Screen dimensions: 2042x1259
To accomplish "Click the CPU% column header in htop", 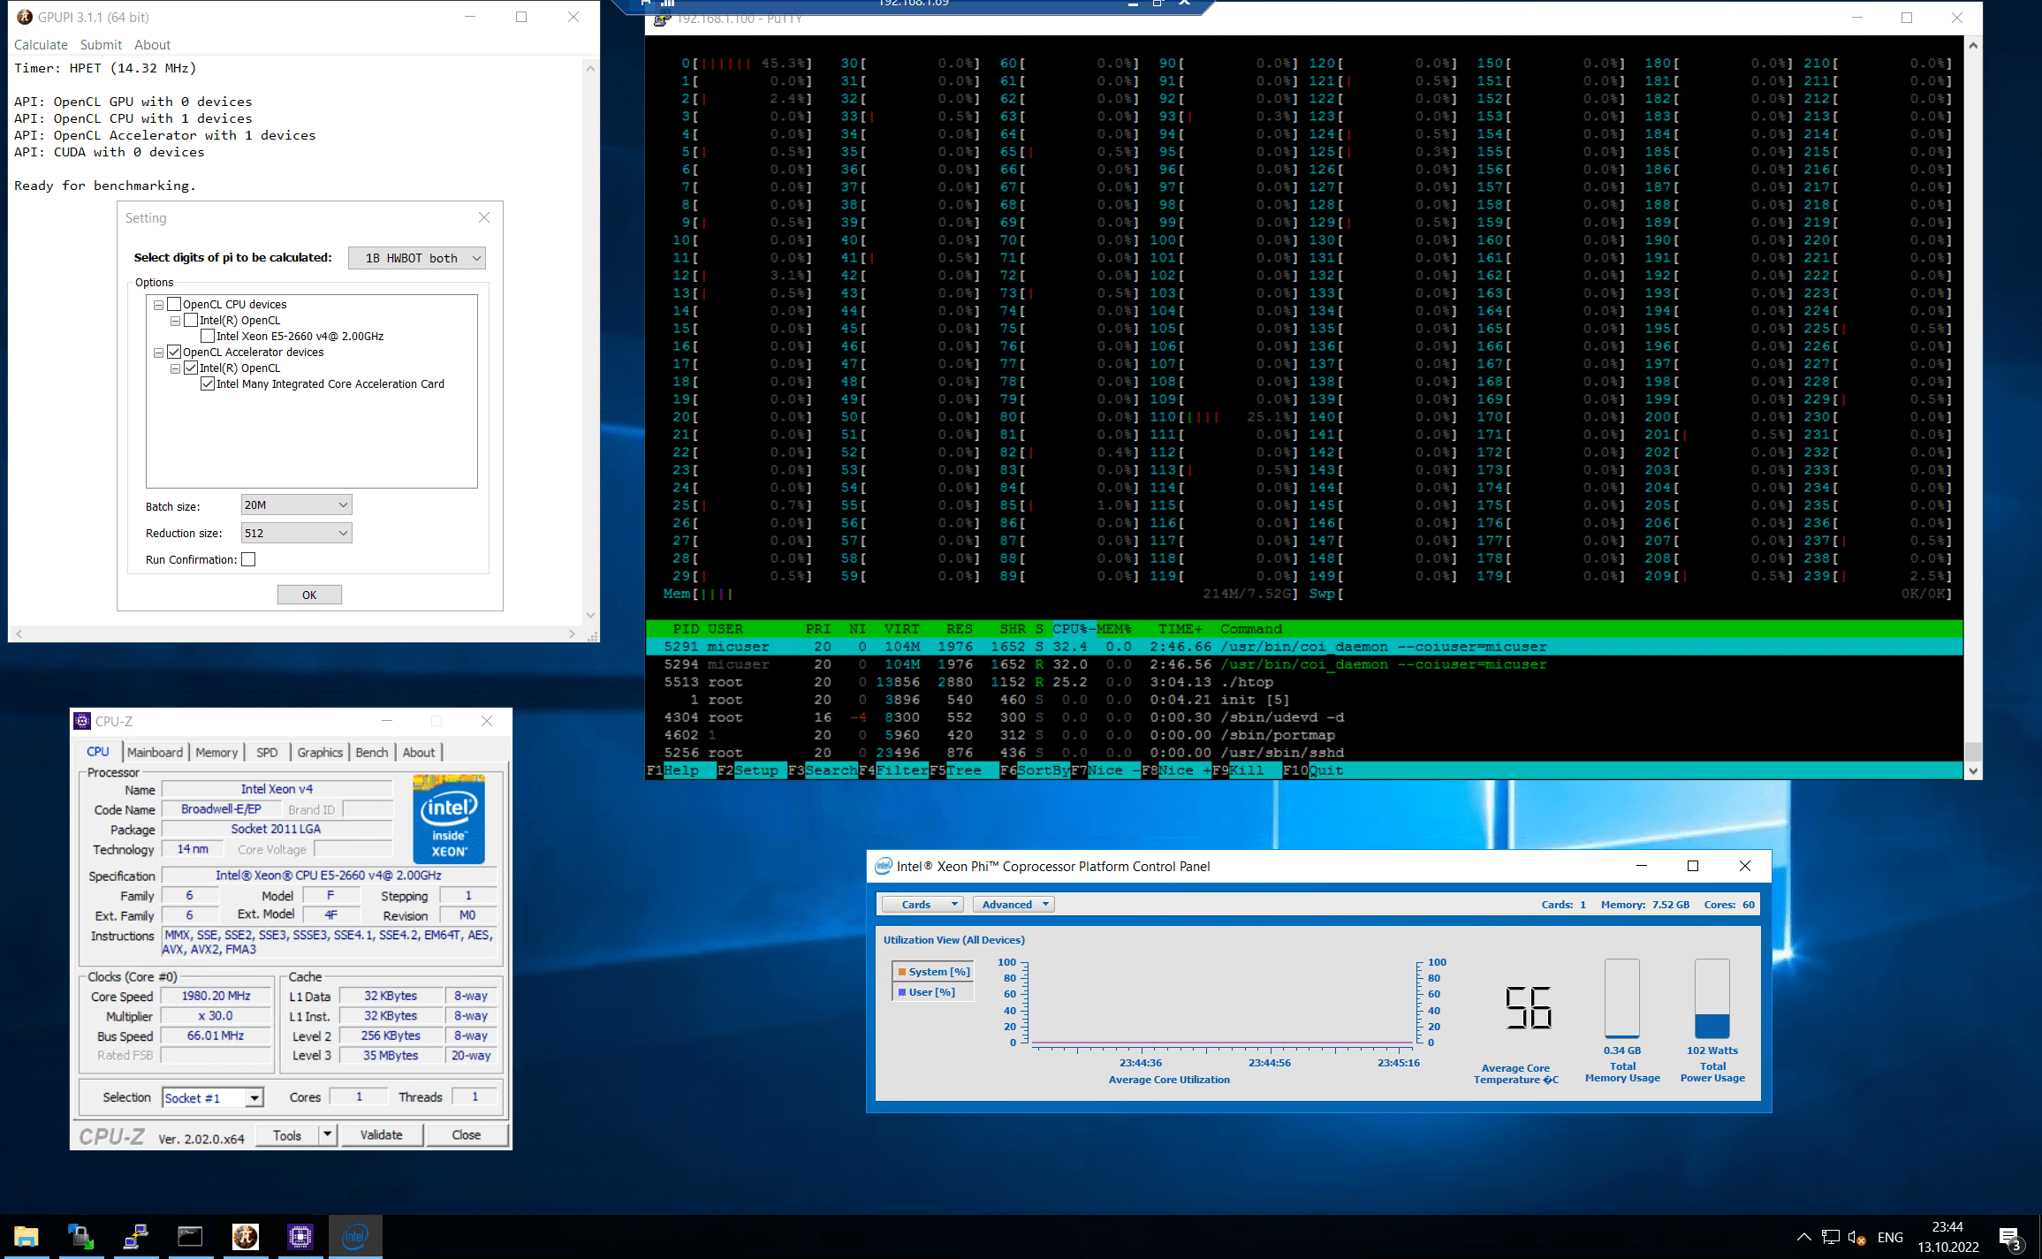I will point(1074,628).
